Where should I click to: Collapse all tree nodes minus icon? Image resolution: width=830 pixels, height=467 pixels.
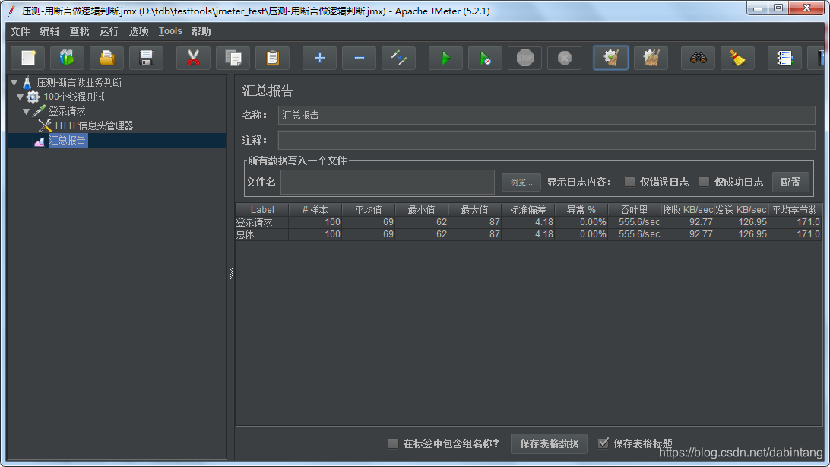click(x=359, y=58)
